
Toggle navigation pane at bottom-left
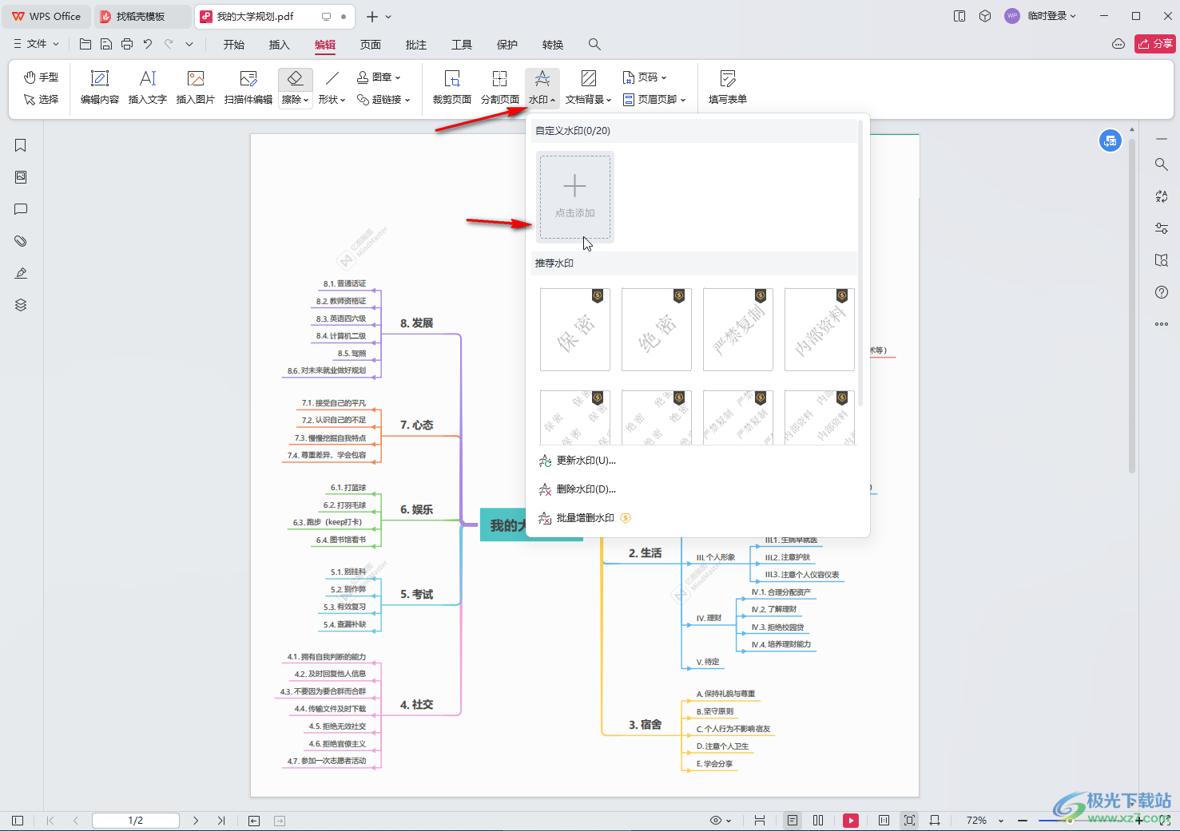click(18, 821)
